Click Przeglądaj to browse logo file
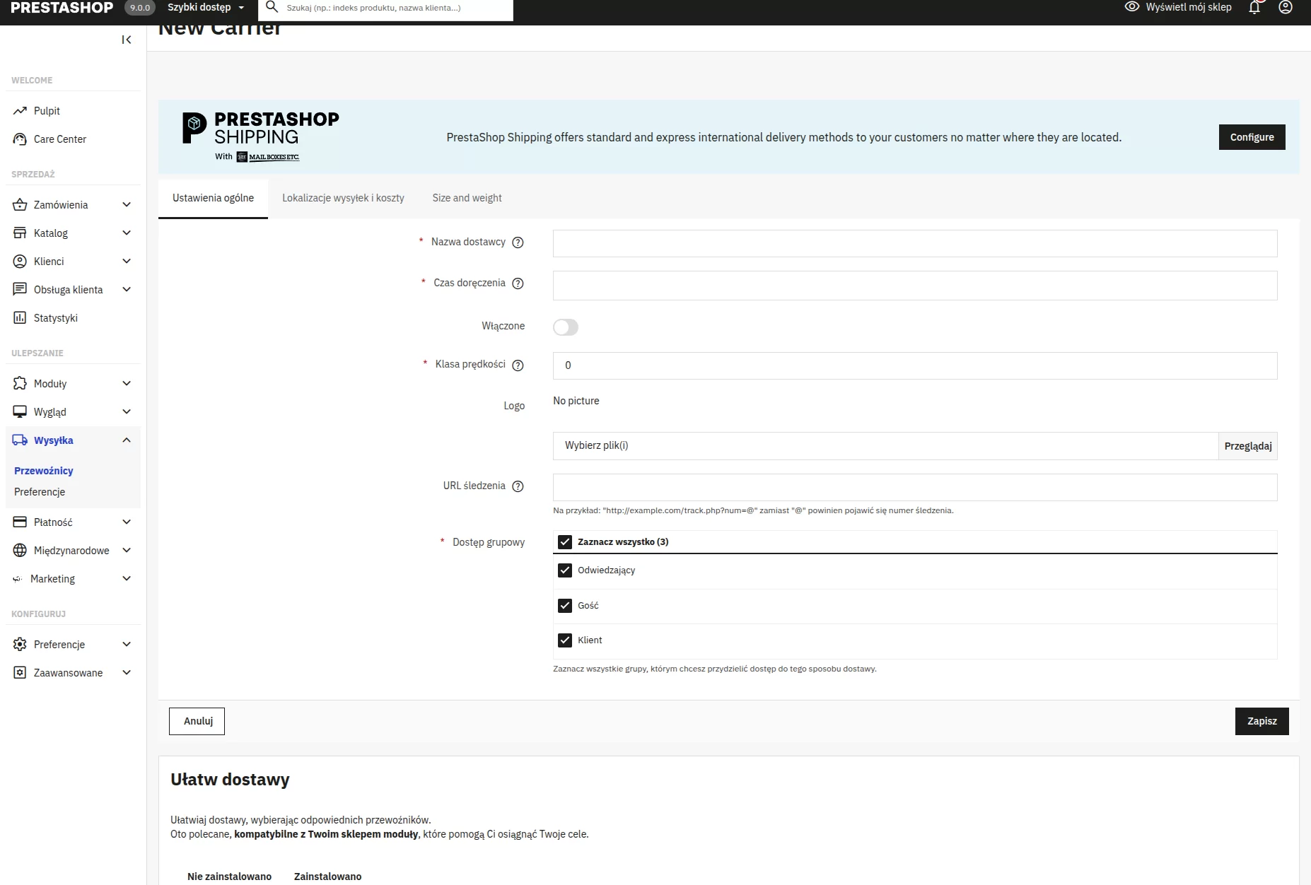This screenshot has height=885, width=1311. (x=1247, y=446)
